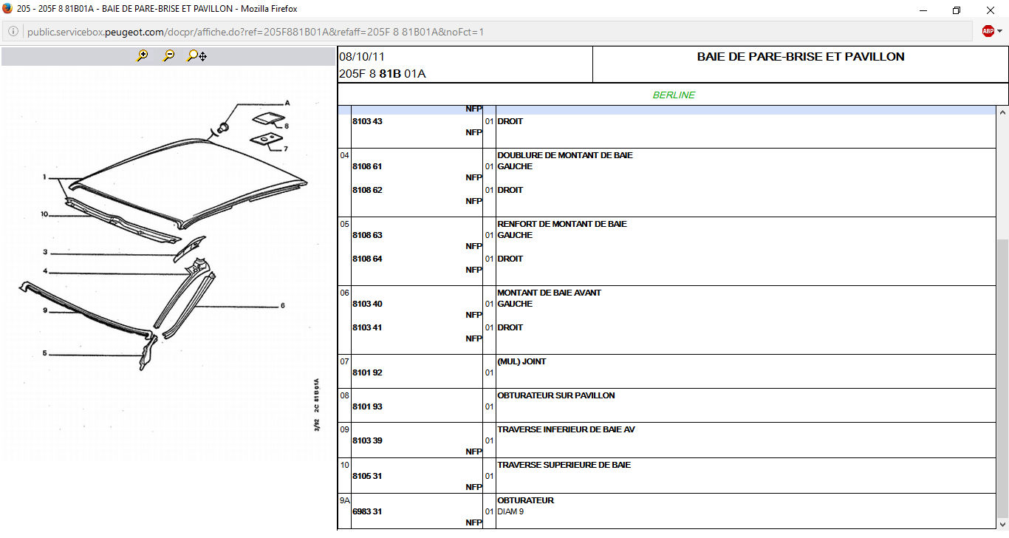Click the 01 quantity link for 8105 31
1009x538 pixels.
click(x=489, y=477)
